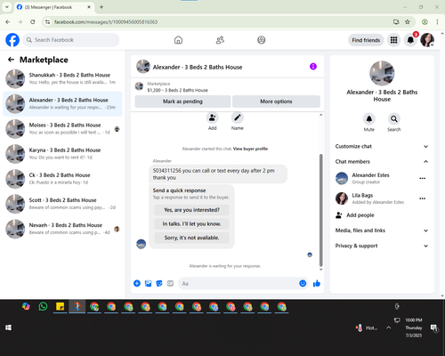Open the emoji picker smiley icon
Screen dimensions: 445x356
303,283
